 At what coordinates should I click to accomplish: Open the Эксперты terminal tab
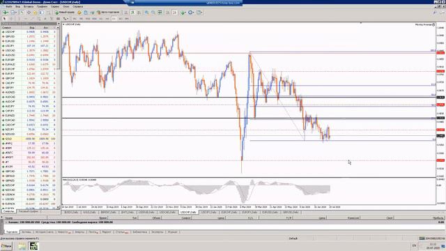[x=157, y=232]
